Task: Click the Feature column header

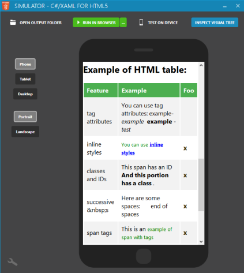Action: [x=100, y=91]
